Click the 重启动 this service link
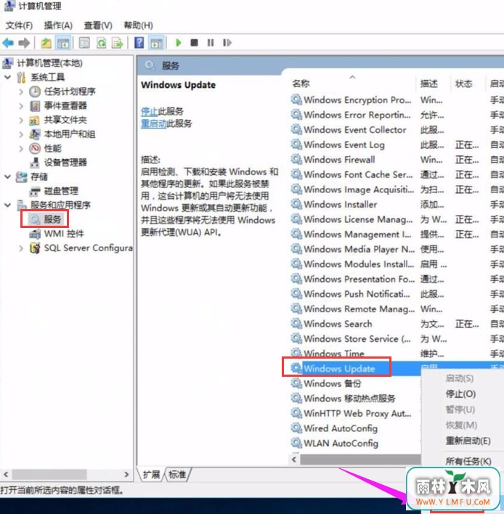 (154, 123)
